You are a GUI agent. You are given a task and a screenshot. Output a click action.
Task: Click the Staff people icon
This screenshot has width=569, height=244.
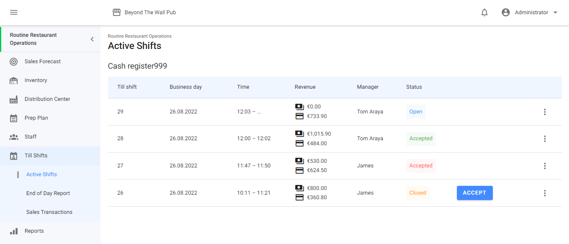[14, 137]
